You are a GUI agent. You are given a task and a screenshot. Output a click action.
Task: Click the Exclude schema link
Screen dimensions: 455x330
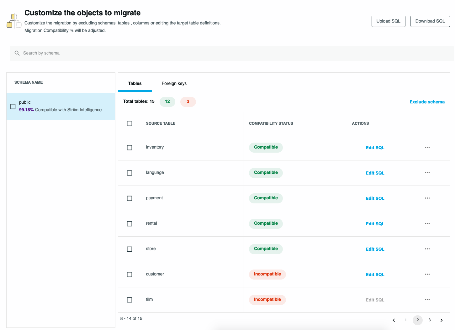pos(427,102)
